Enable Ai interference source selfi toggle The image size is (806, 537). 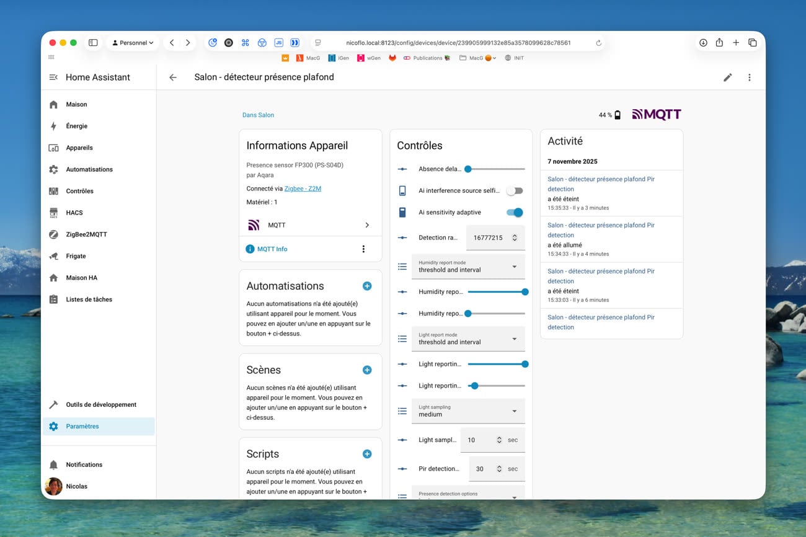(515, 191)
